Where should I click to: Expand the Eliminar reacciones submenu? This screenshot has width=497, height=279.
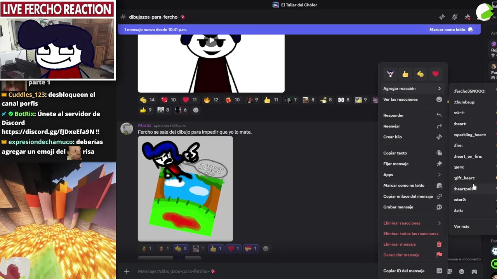(x=412, y=223)
